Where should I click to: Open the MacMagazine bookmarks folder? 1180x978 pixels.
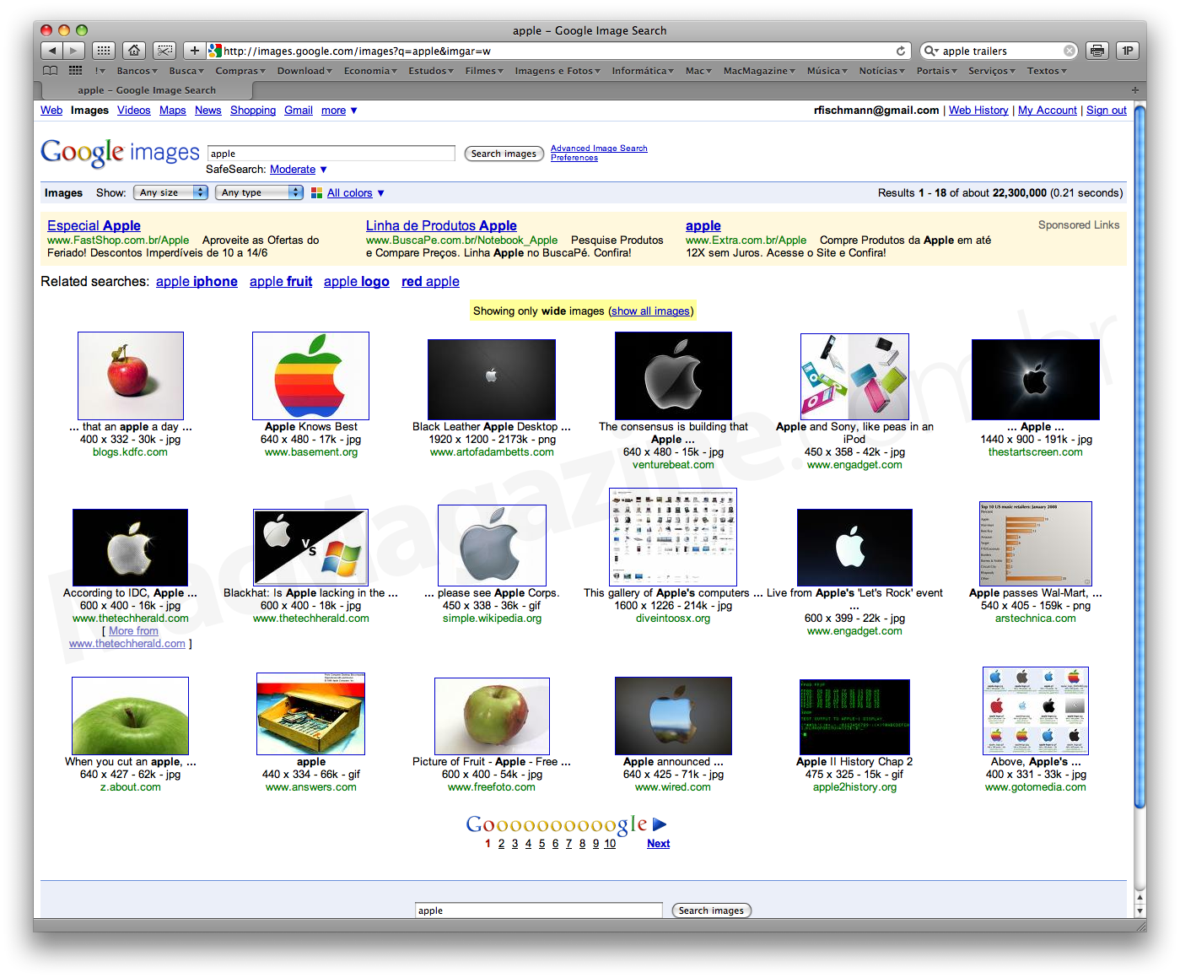click(759, 71)
